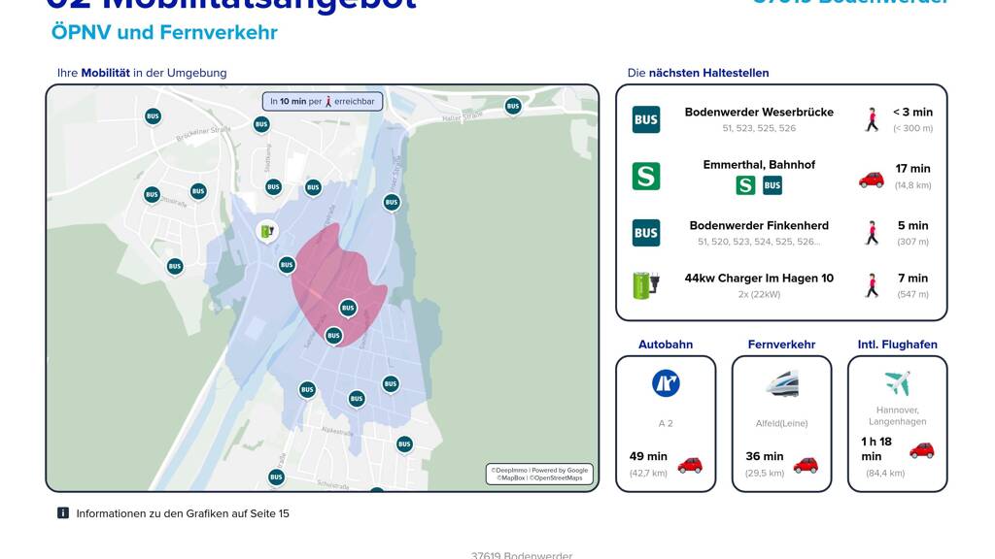Click the small BUS badge under Emmerthal, Bahnhof
This screenshot has height=559, width=995.
pos(772,185)
